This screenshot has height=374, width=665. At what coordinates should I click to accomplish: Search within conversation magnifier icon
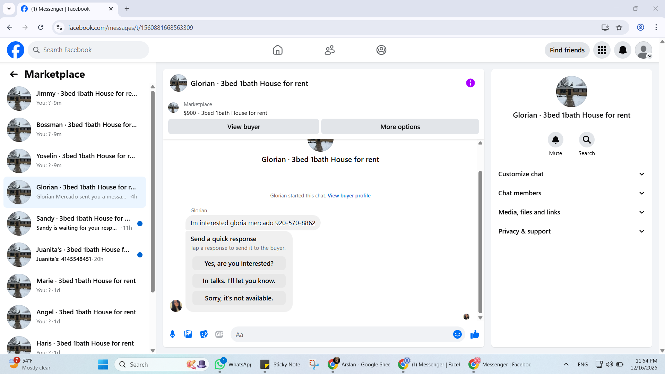tap(586, 140)
